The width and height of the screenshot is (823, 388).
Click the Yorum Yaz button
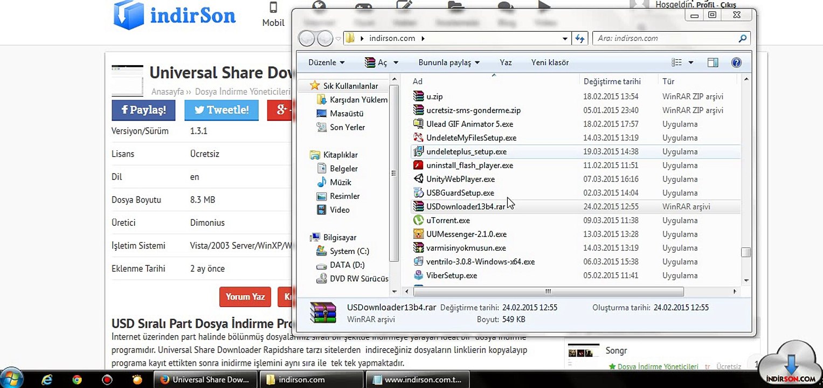point(245,297)
